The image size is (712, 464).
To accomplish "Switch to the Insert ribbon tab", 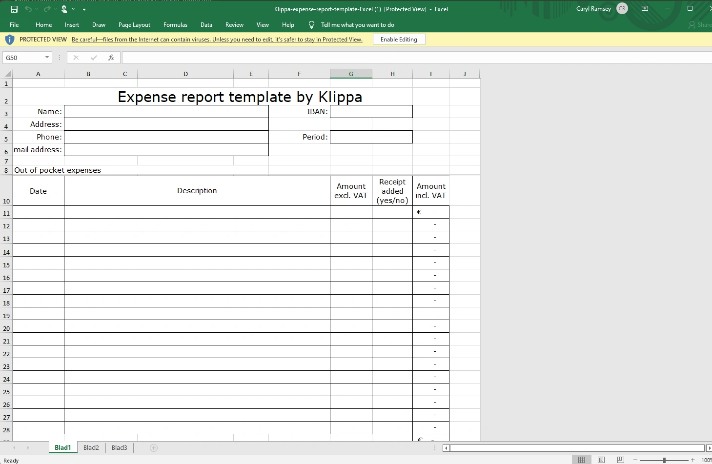I will [x=72, y=25].
